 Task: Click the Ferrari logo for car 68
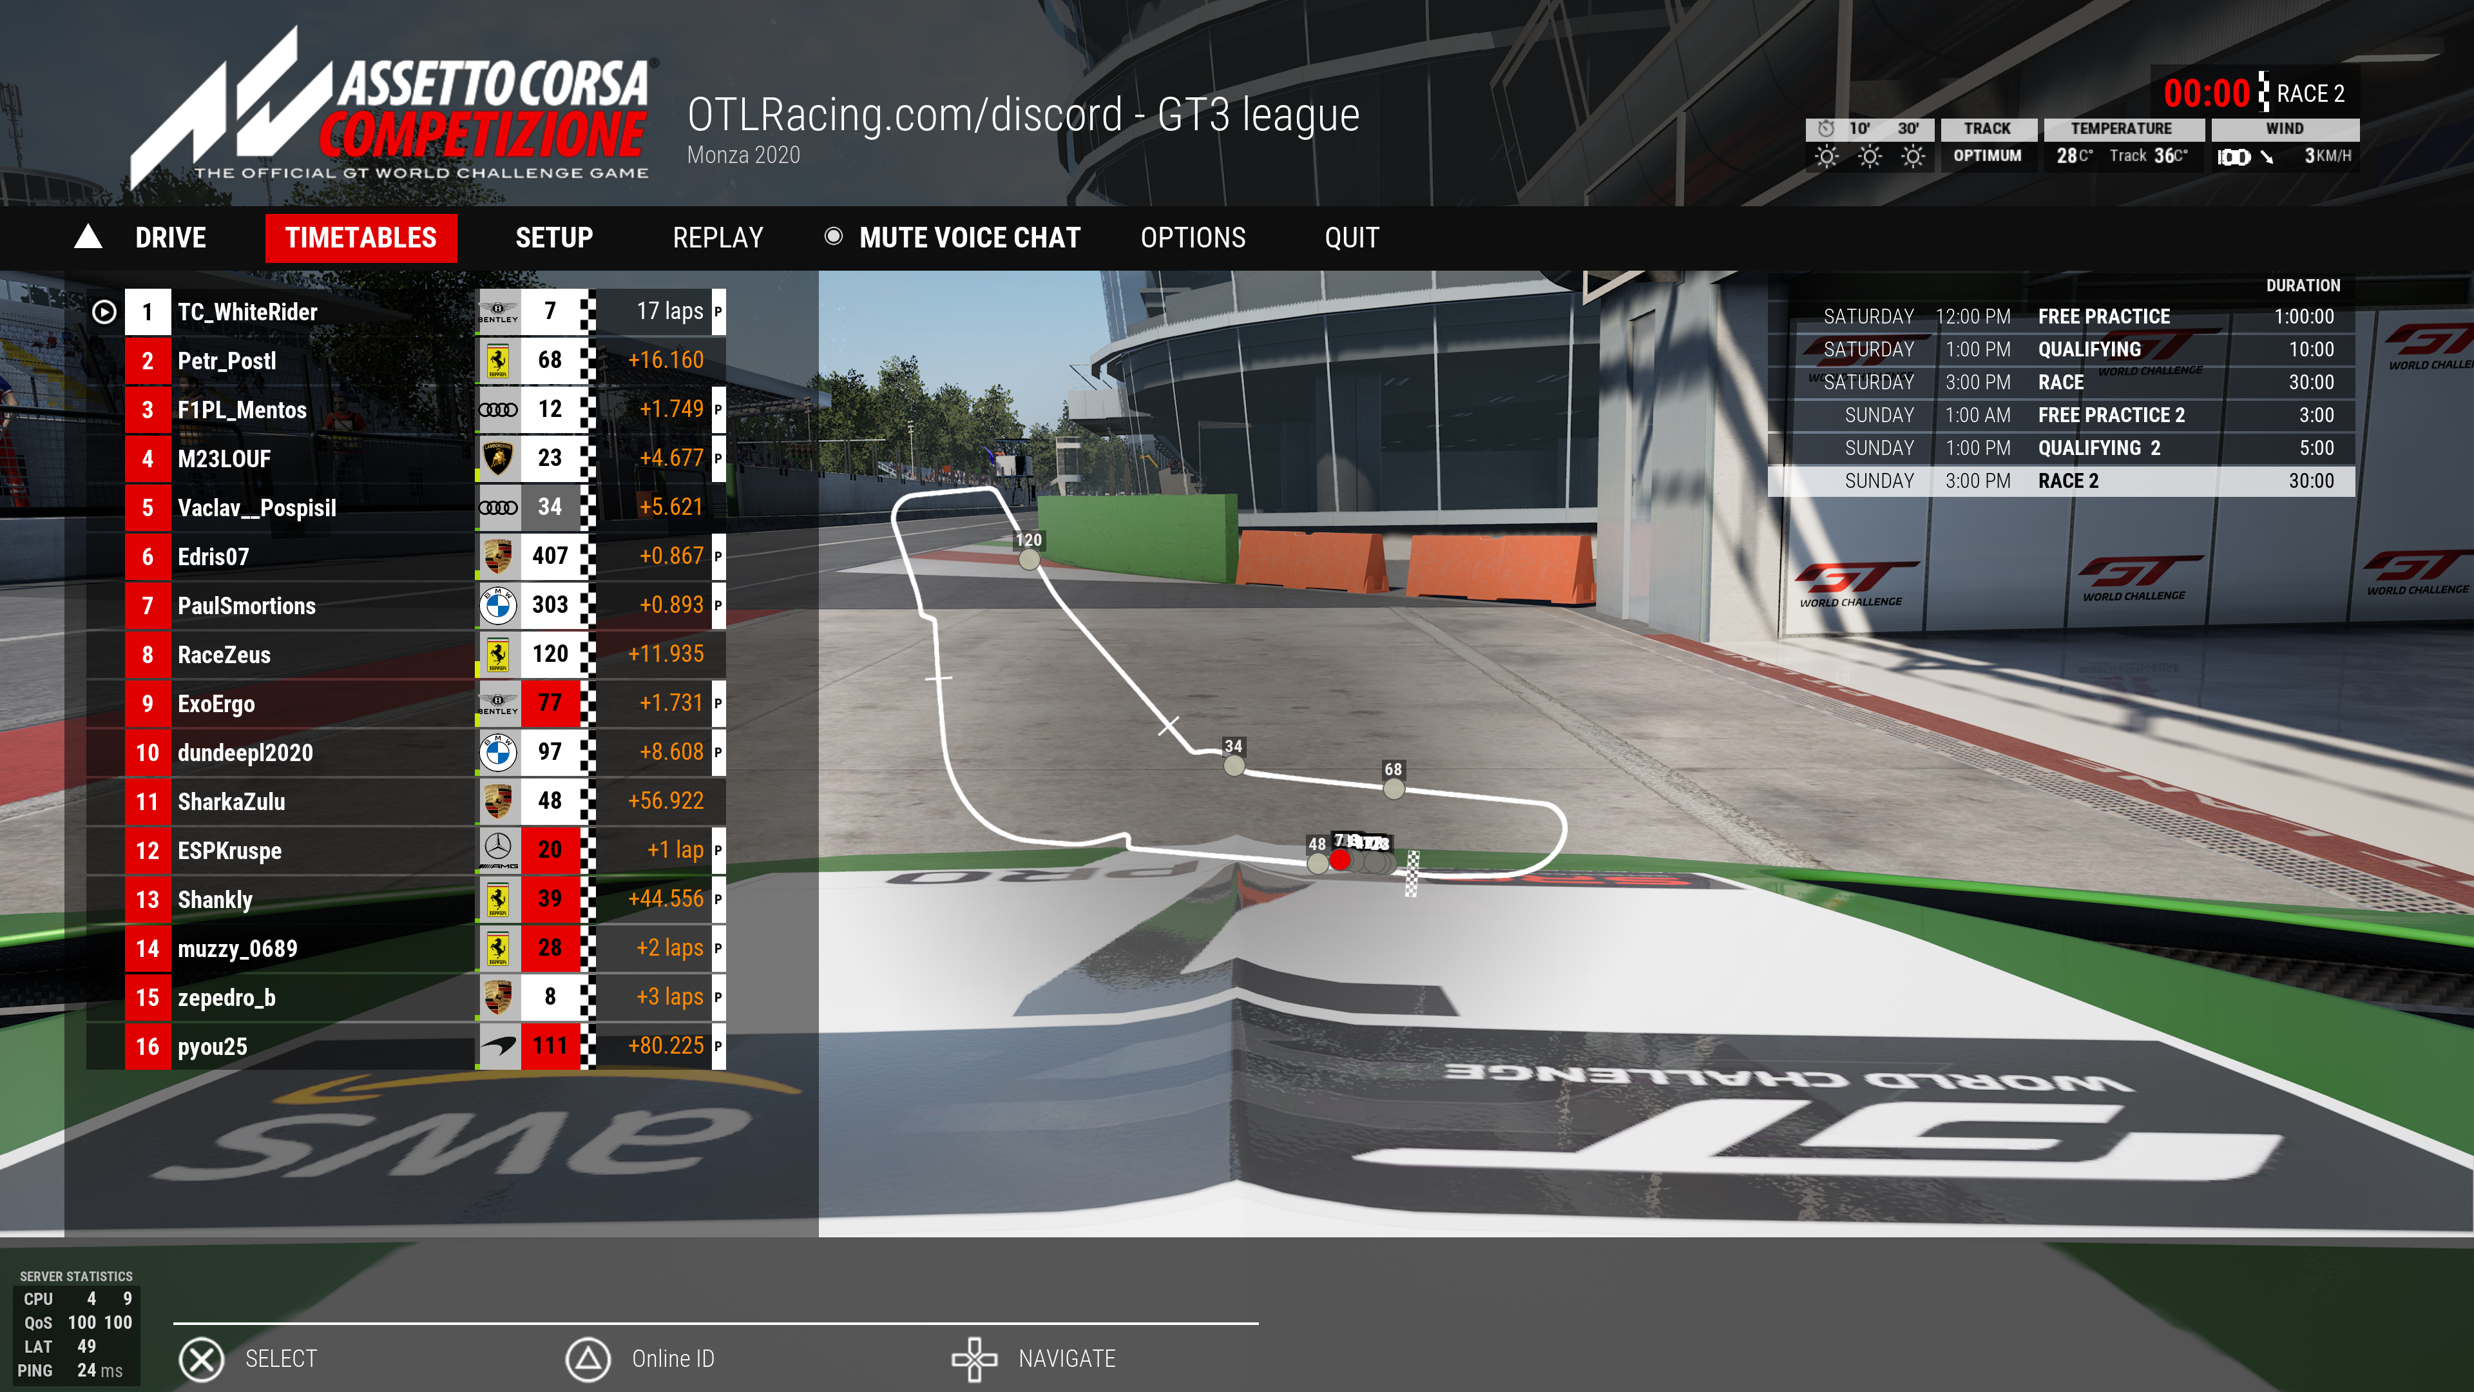(499, 360)
